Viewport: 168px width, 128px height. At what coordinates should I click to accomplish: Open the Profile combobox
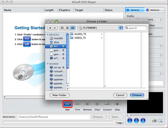click(145, 20)
